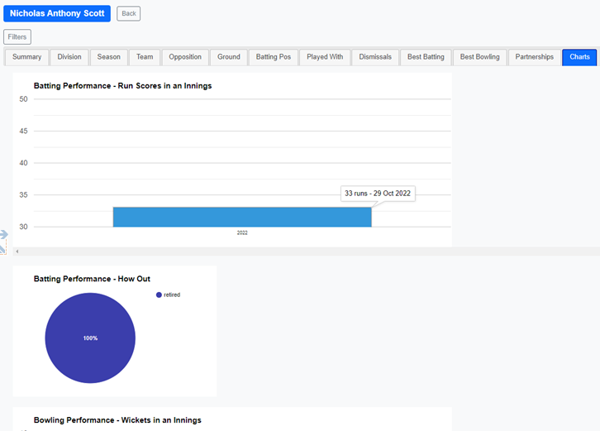Click the 'Batting Performance - Run Scores in an Innings' title
This screenshot has height=431, width=600.
122,86
